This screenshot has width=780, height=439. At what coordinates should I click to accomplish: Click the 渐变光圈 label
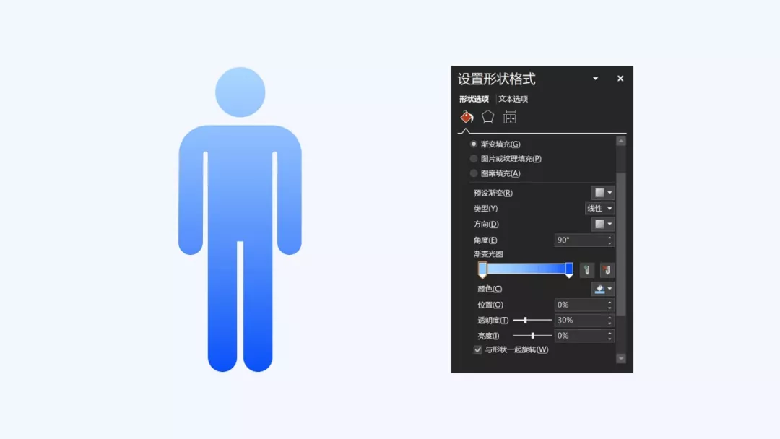pyautogui.click(x=488, y=254)
